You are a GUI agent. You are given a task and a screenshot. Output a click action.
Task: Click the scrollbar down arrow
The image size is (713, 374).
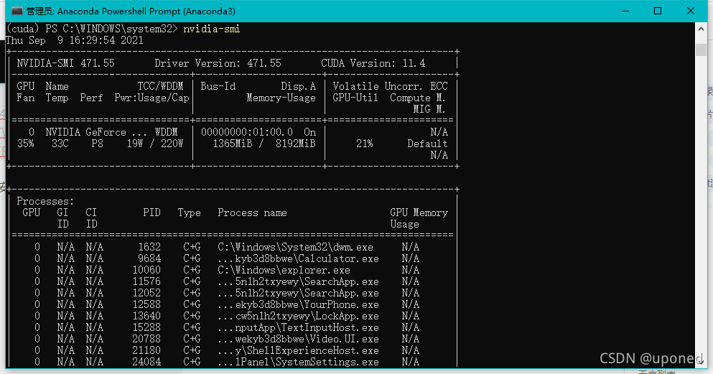pyautogui.click(x=701, y=361)
